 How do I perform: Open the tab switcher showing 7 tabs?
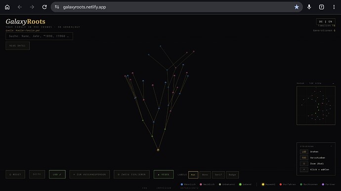pyautogui.click(x=321, y=7)
